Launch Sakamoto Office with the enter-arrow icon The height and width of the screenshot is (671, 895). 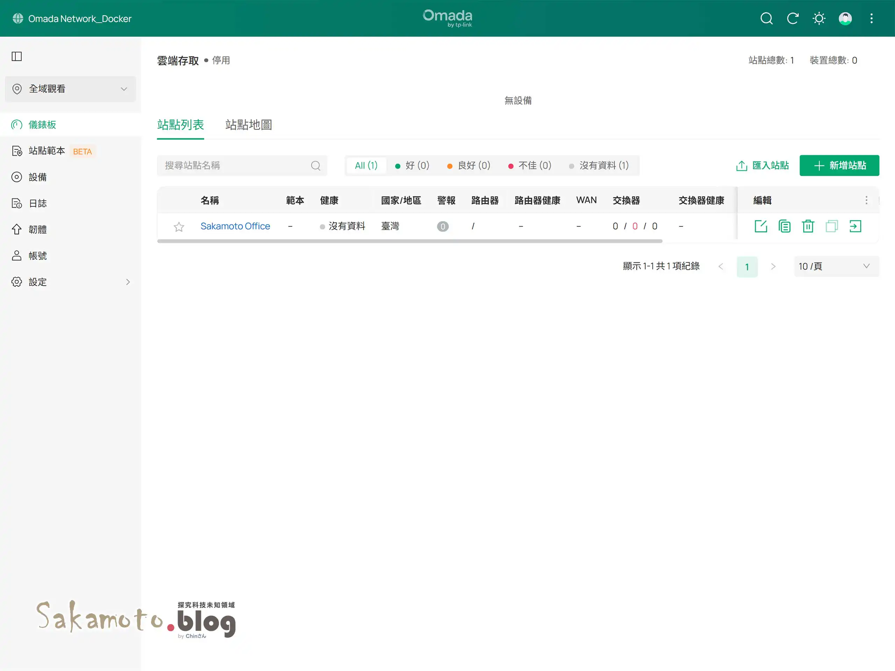pyautogui.click(x=855, y=226)
